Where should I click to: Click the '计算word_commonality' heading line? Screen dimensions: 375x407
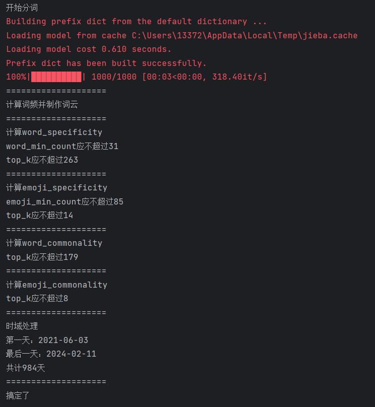point(54,243)
